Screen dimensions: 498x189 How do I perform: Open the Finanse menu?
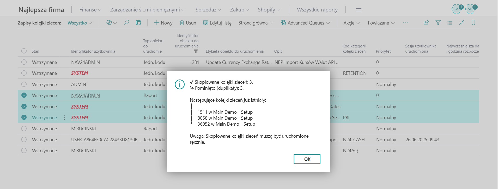[90, 10]
